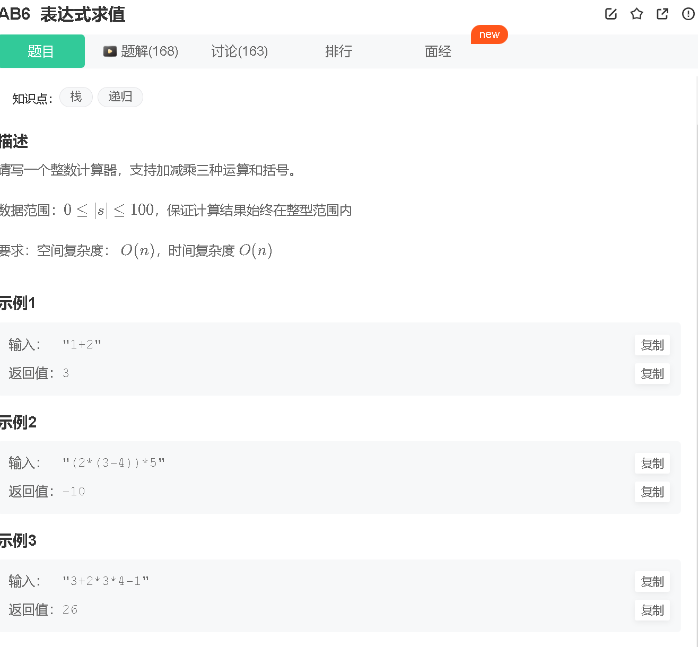This screenshot has width=698, height=647.
Task: Click the report exclamation circle icon
Action: coord(688,14)
